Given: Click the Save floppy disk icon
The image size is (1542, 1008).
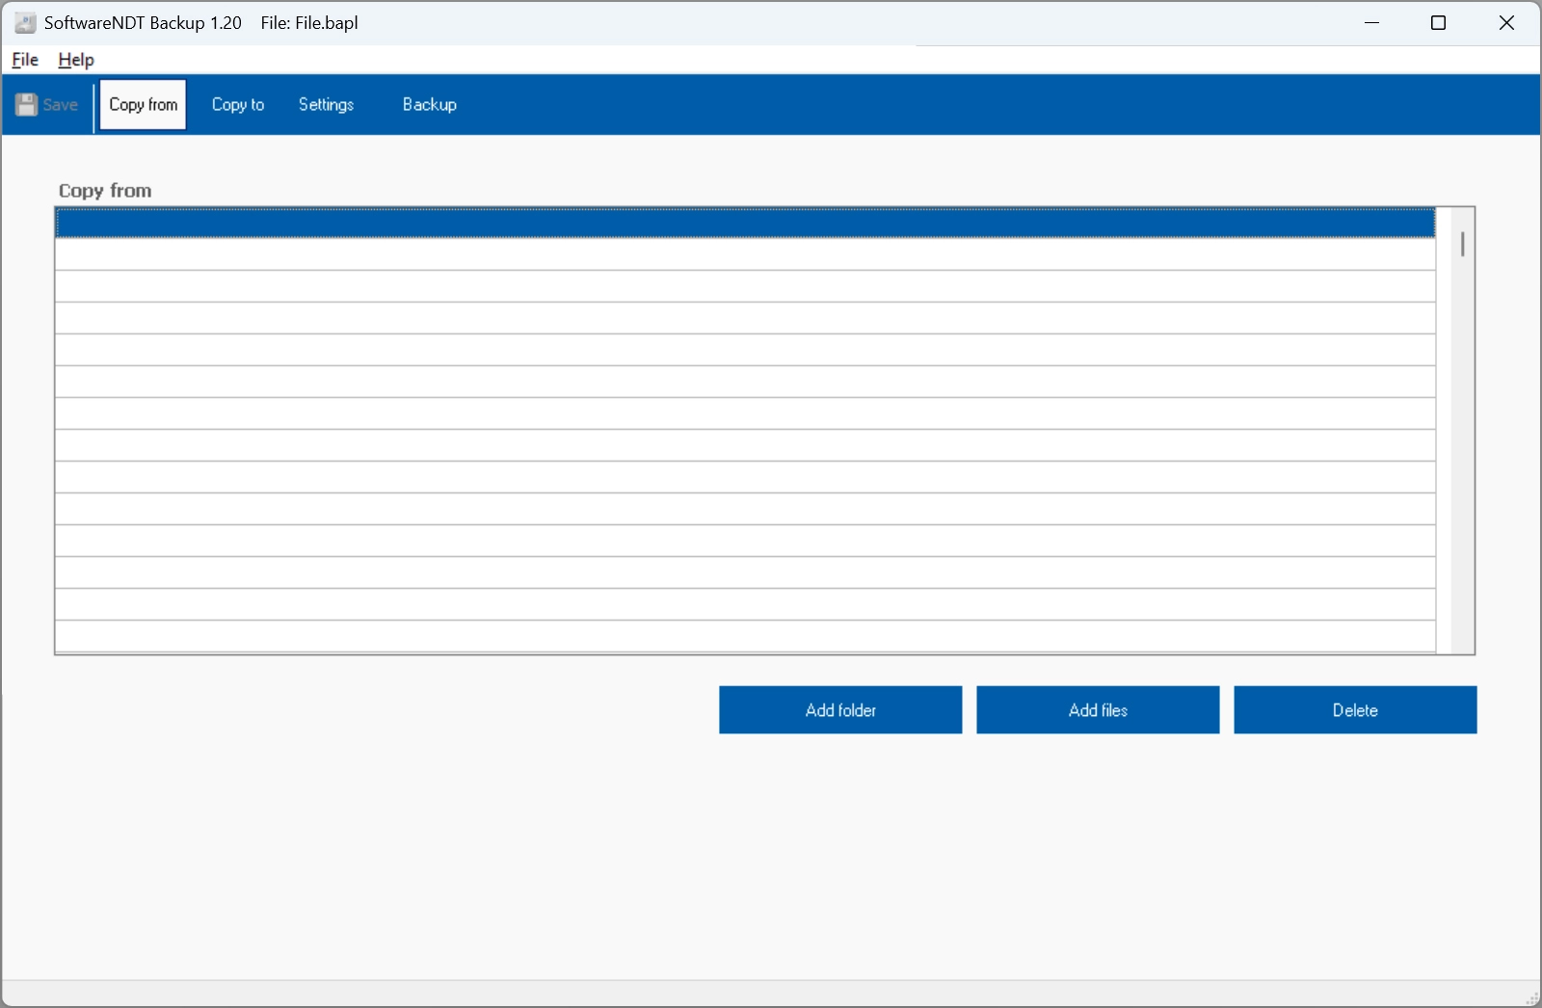Looking at the screenshot, I should [27, 105].
